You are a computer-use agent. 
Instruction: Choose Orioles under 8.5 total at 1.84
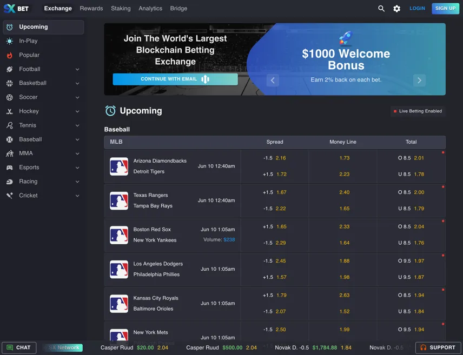pos(411,311)
